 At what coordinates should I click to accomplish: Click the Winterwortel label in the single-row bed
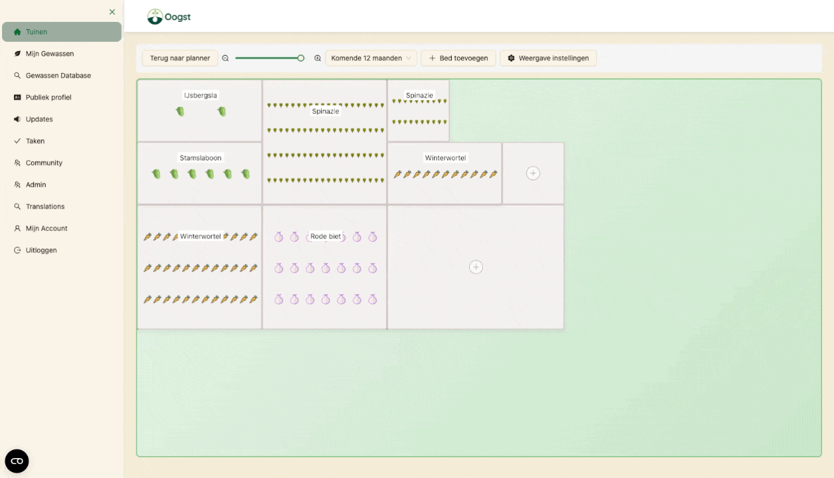pyautogui.click(x=445, y=158)
